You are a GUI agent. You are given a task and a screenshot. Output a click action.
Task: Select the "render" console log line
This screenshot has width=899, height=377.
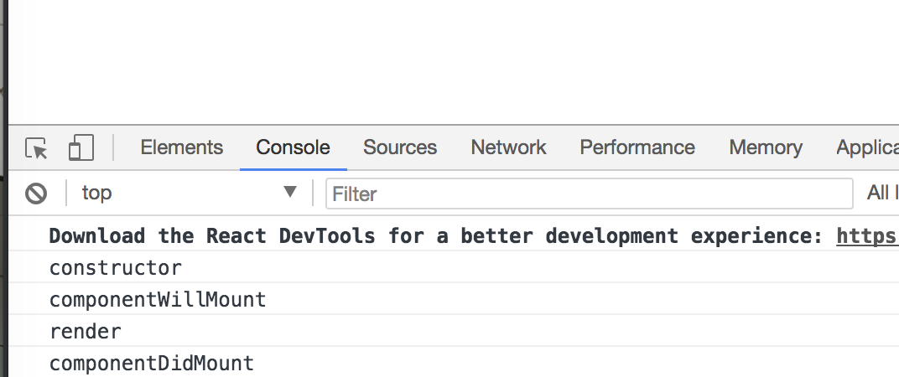(x=86, y=331)
